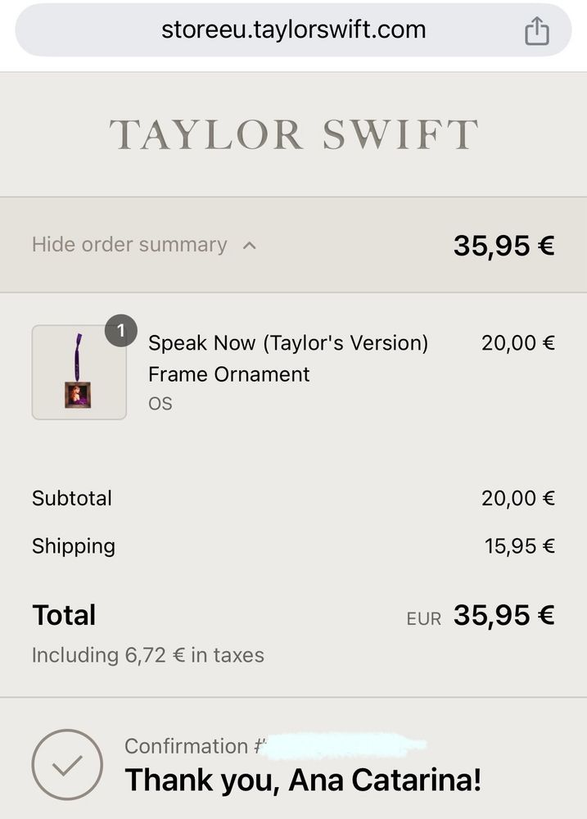Tap the 35,95 € order summary total
The width and height of the screenshot is (587, 819).
[x=503, y=245]
